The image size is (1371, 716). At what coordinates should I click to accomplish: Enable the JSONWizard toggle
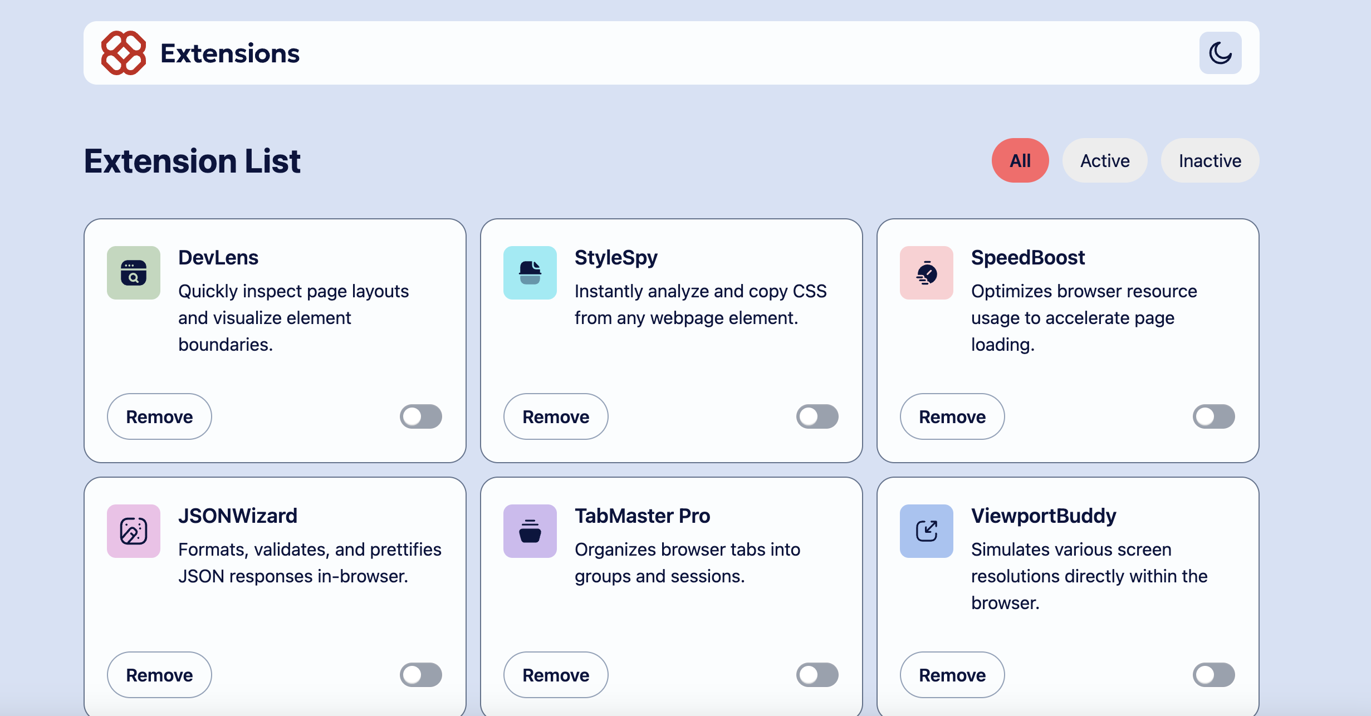[421, 675]
